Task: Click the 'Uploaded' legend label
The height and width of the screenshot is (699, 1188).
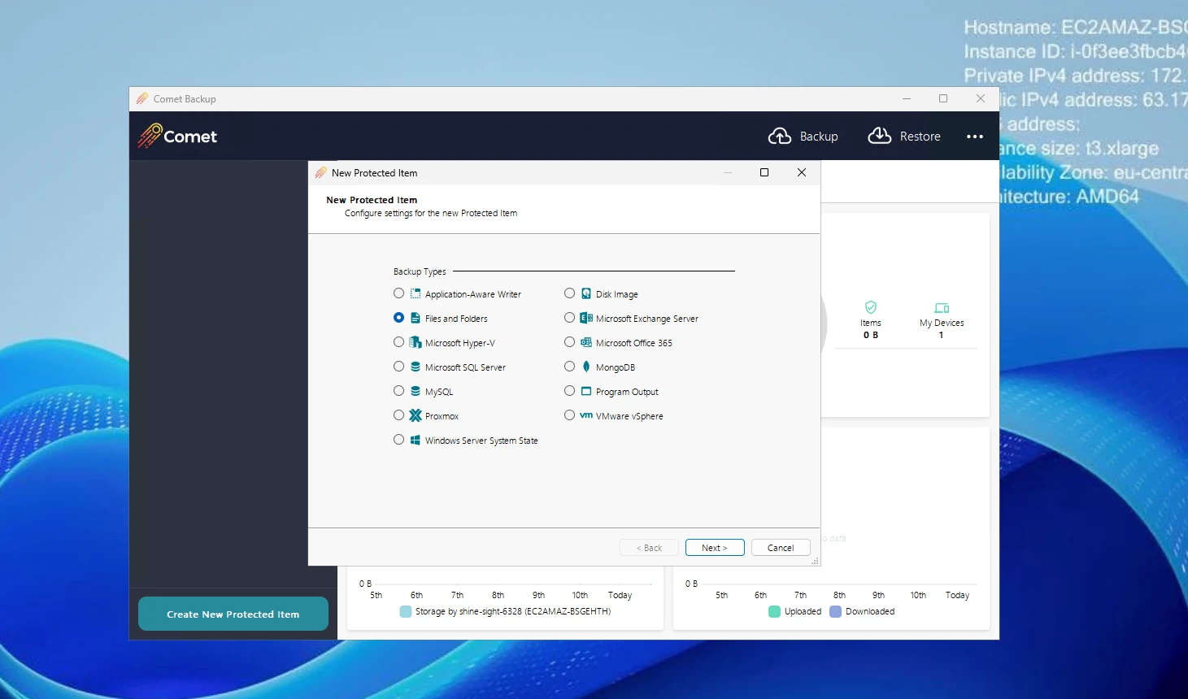Action: [803, 611]
